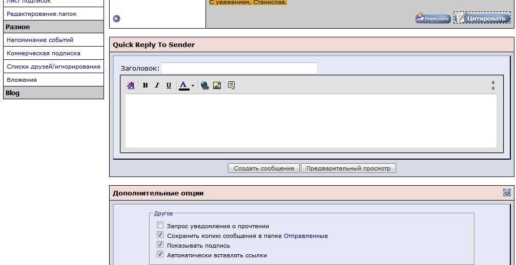The height and width of the screenshot is (265, 516).
Task: Open Коммерческая подписка in sidebar
Action: click(x=44, y=53)
